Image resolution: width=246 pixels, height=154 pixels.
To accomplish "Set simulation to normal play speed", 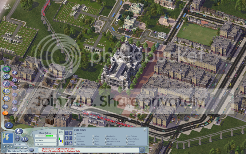I will pos(18,148).
